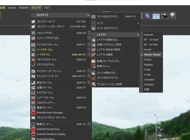Click the ノードエディタ icon
The width and height of the screenshot is (190, 140).
pyautogui.click(x=33, y=55)
